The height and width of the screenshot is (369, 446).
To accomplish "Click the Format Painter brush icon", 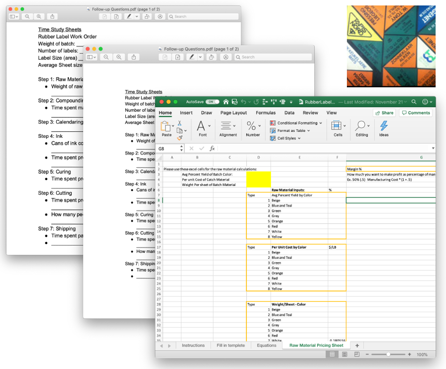I will [179, 138].
